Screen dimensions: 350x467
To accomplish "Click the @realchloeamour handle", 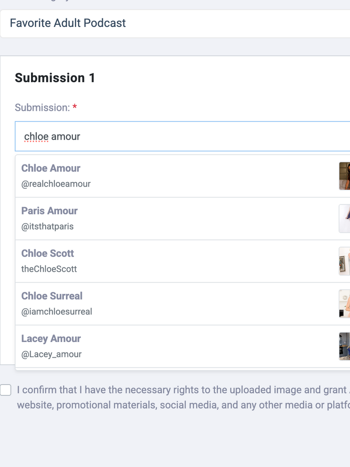I will 56,184.
